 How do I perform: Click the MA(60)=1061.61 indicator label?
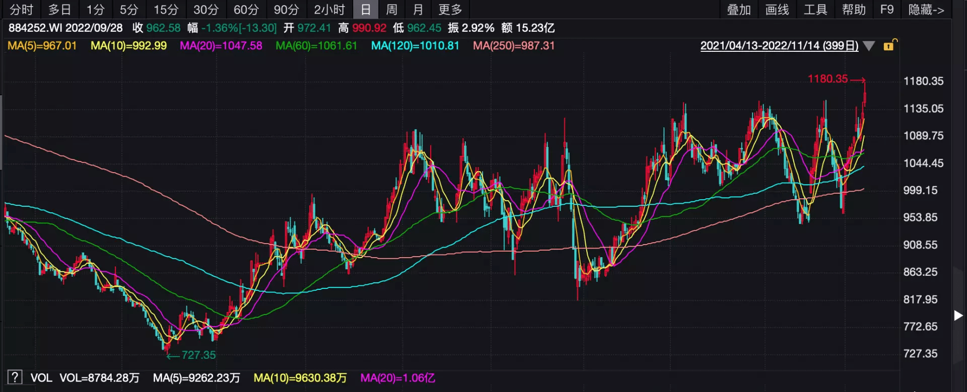coord(316,46)
